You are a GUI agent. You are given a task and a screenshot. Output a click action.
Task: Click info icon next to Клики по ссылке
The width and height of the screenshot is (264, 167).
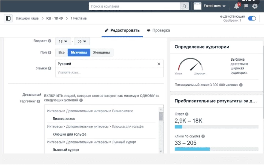point(203,136)
